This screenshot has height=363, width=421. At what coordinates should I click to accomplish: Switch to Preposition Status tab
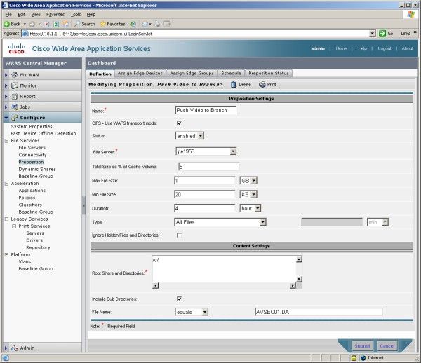coord(269,73)
